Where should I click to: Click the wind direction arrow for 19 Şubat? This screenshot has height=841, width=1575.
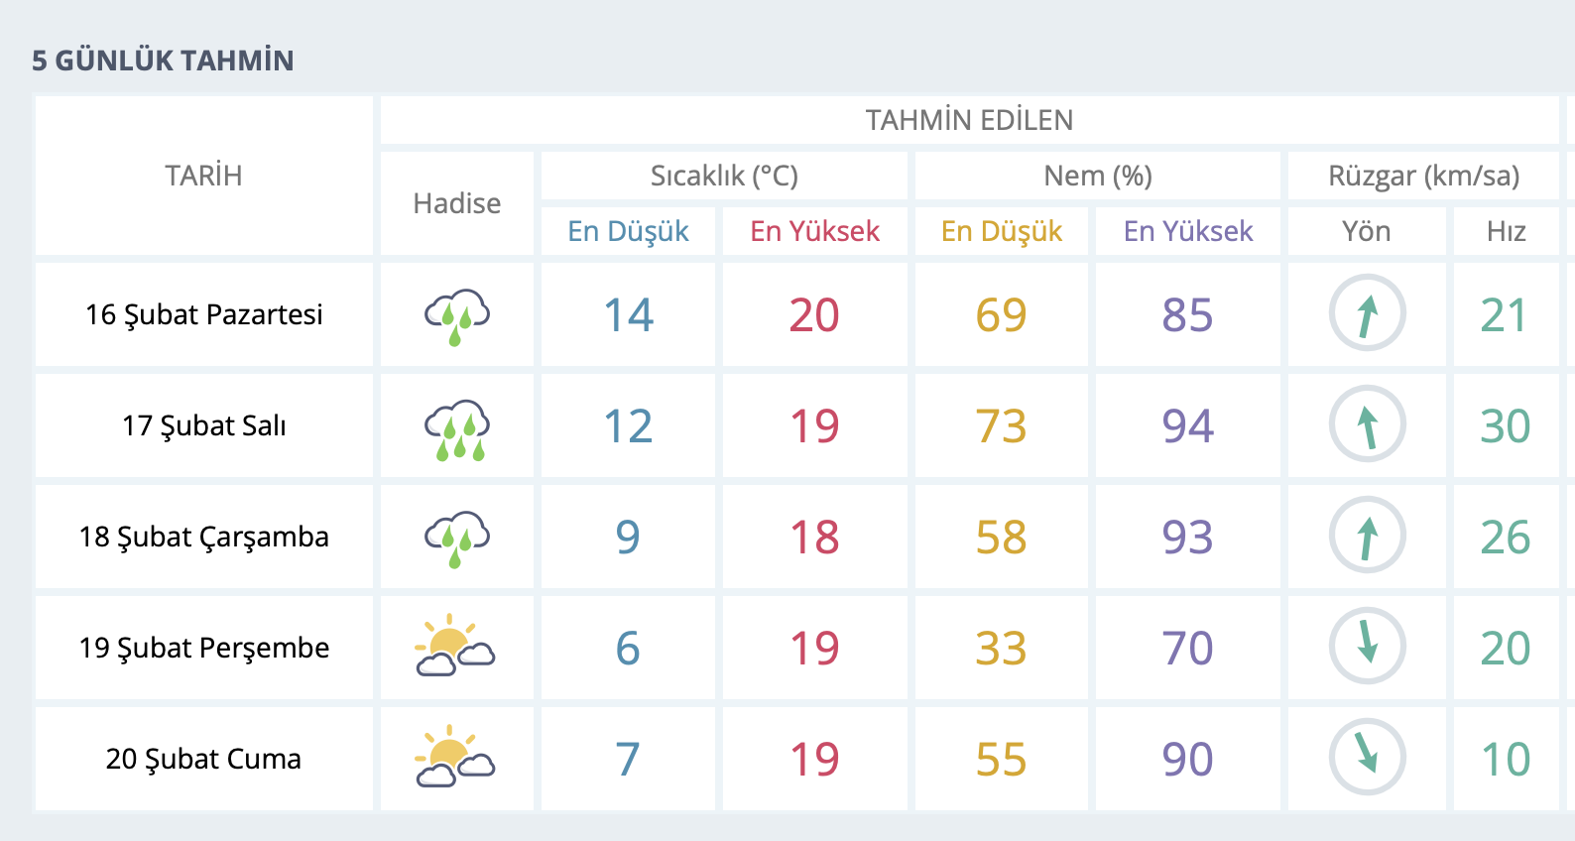1367,647
